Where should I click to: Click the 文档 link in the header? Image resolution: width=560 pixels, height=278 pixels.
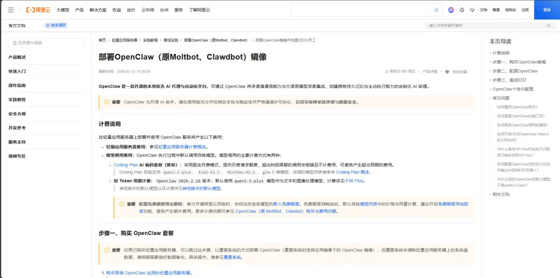point(483,10)
